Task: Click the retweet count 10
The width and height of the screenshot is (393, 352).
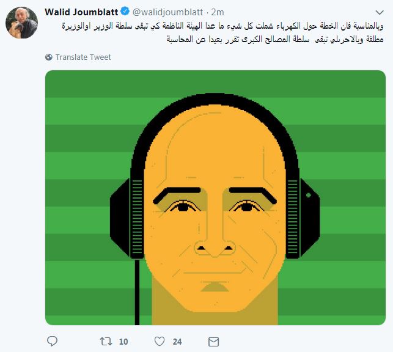Action: click(x=123, y=342)
